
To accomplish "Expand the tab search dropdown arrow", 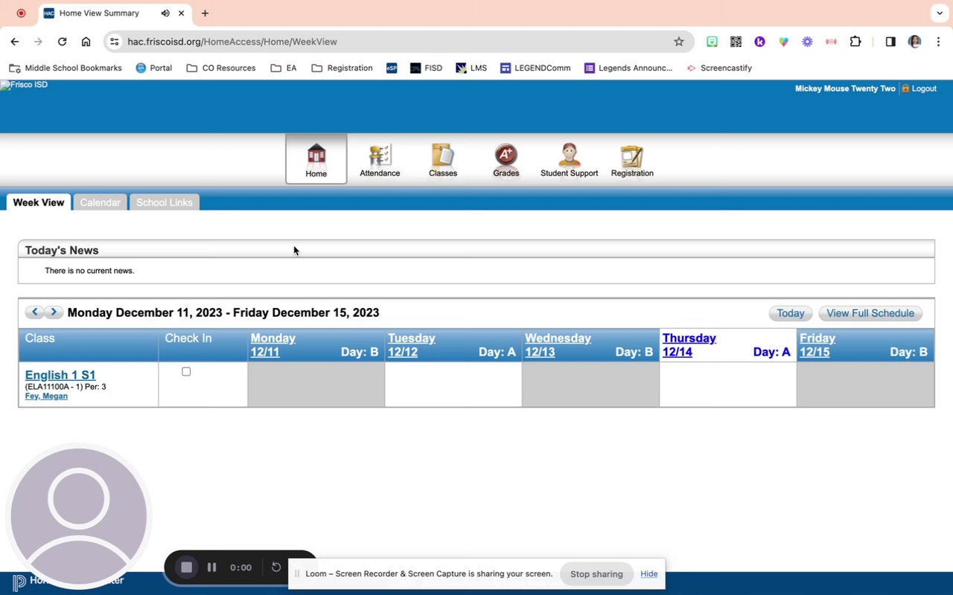I will click(938, 13).
